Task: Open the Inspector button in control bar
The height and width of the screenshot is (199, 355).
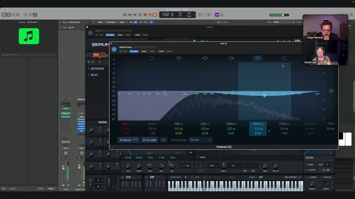Action: click(x=9, y=15)
